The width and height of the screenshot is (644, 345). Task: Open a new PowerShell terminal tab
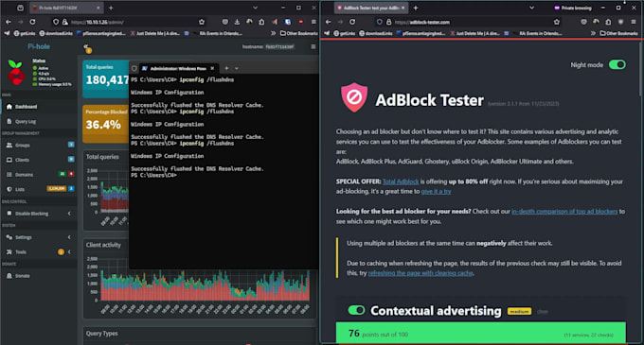click(x=226, y=68)
